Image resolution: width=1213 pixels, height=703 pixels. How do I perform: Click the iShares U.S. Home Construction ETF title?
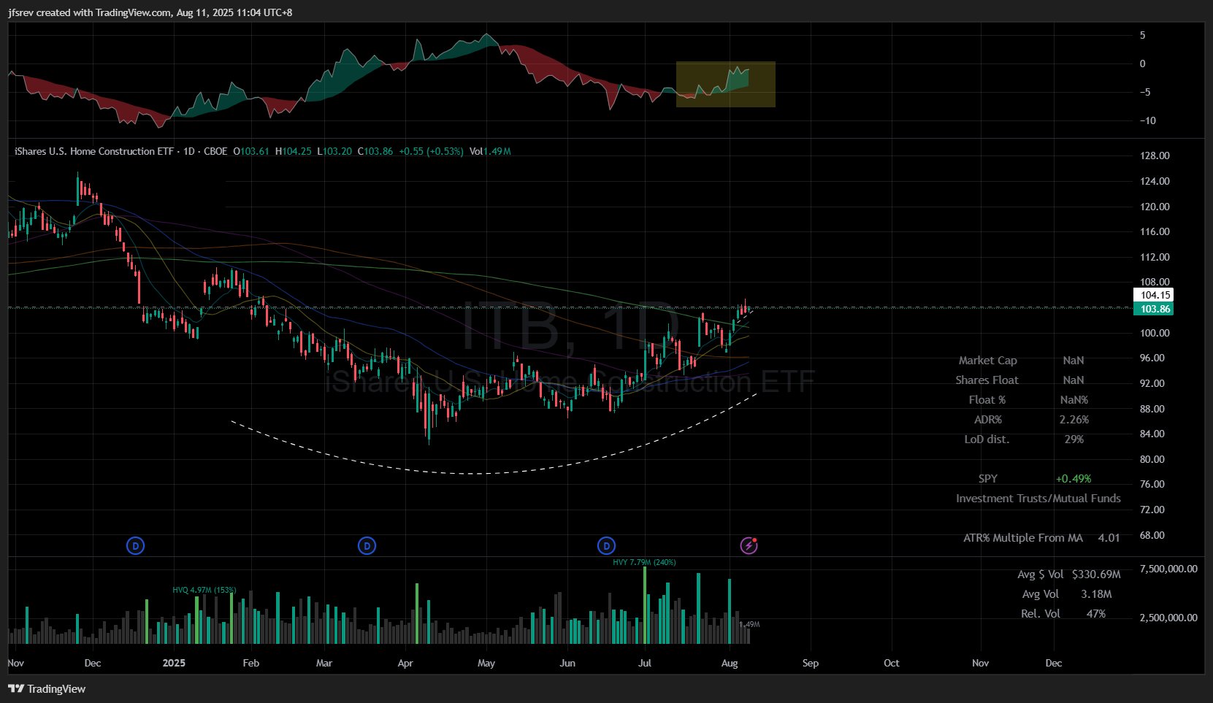(94, 151)
